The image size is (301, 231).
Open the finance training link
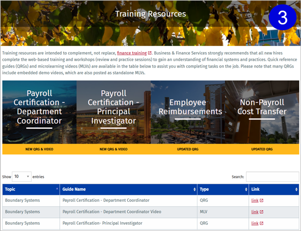pyautogui.click(x=132, y=53)
